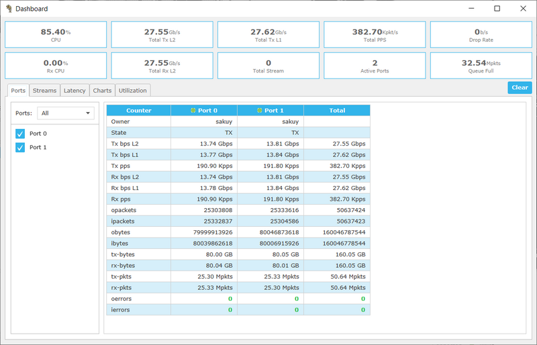The height and width of the screenshot is (345, 537).
Task: Click the CPU usage tile
Action: tap(56, 34)
